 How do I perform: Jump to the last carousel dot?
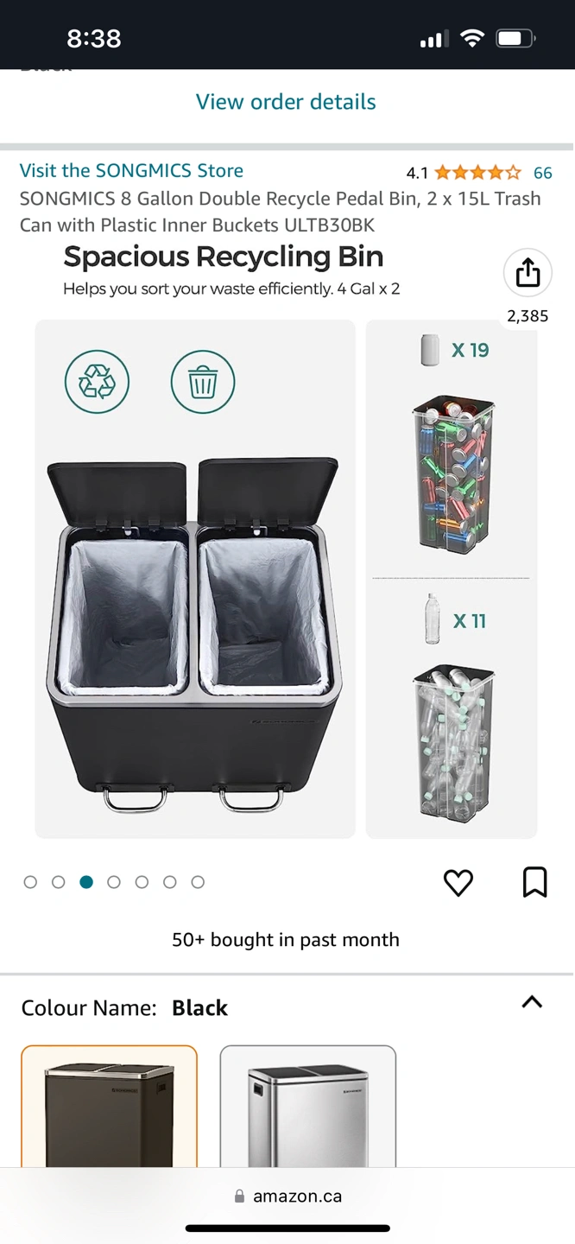coord(198,882)
